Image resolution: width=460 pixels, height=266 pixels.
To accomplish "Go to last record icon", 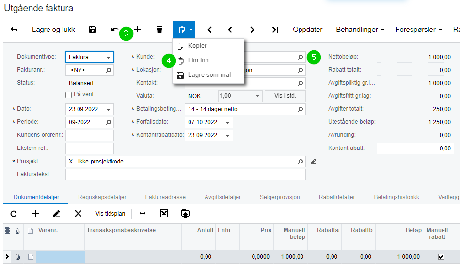I will pos(275,30).
